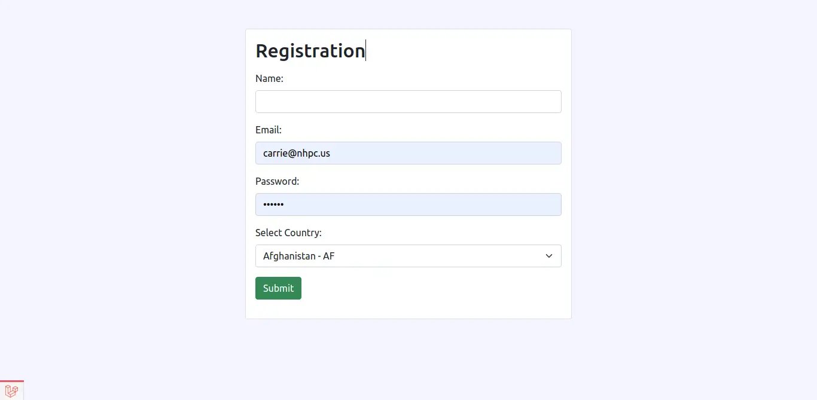
Task: Place cursor in the carrie@nhpc.us text
Action: pyautogui.click(x=296, y=153)
